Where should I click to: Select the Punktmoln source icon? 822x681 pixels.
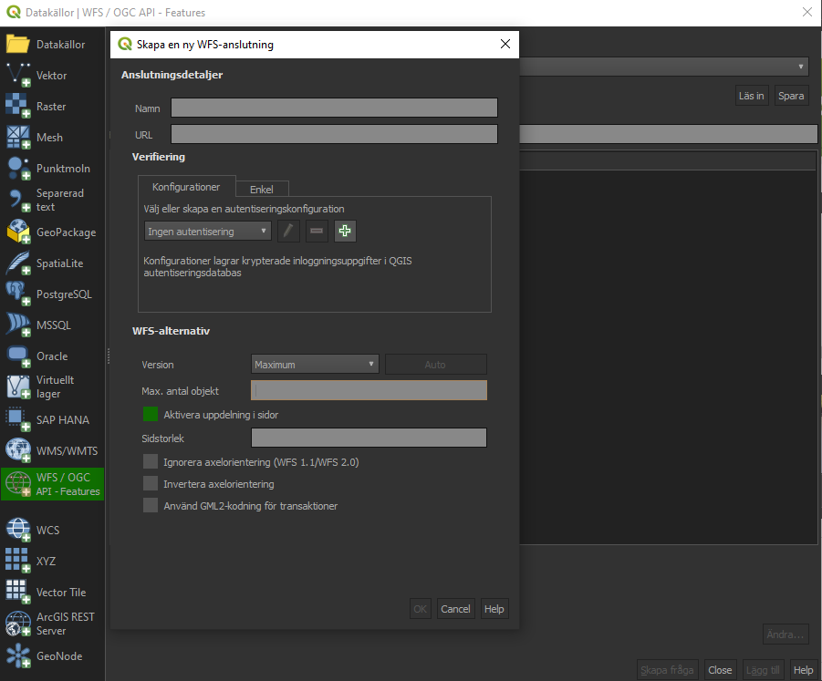tap(18, 168)
